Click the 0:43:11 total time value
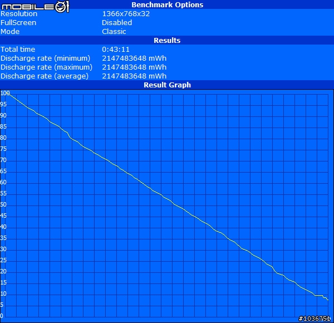Screen dimensions: 334x323 [x=116, y=50]
